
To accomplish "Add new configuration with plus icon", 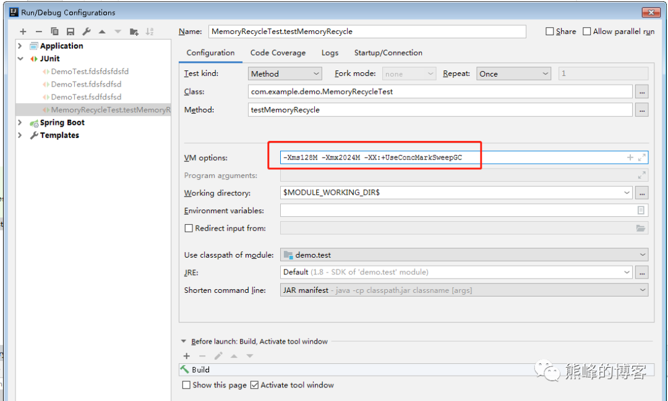I will pos(23,32).
